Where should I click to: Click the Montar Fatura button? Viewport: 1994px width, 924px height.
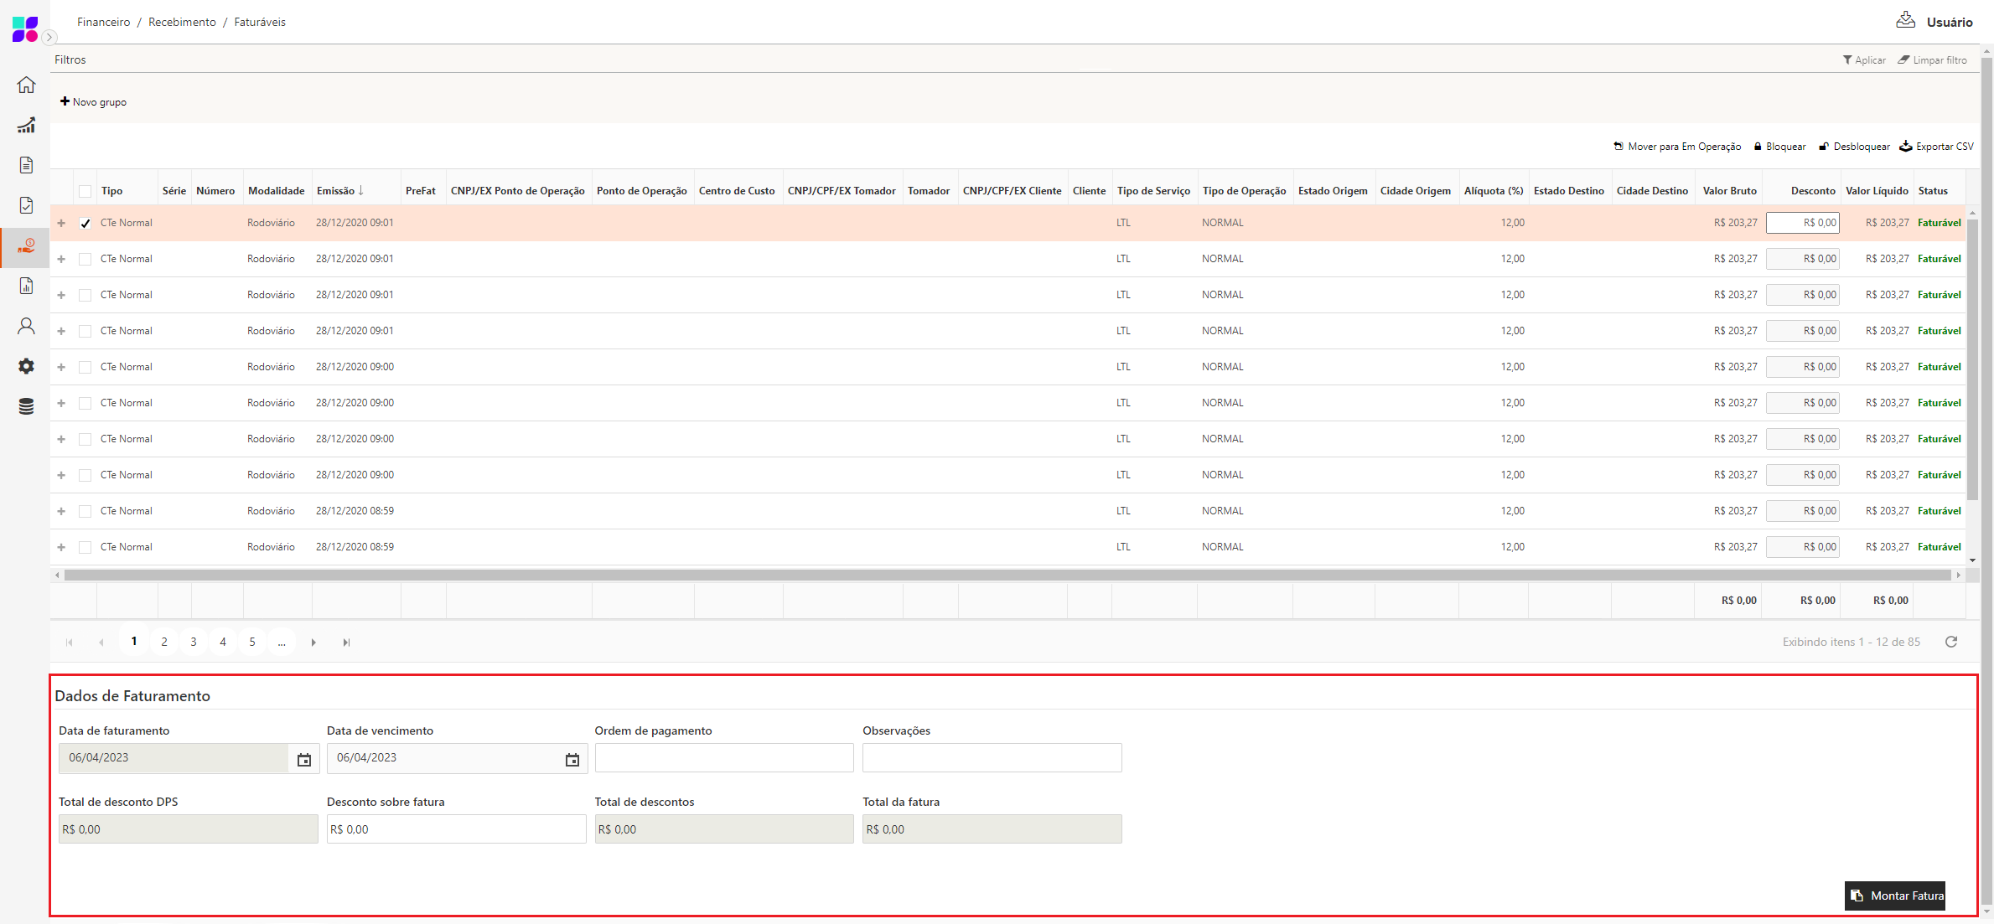[1894, 896]
